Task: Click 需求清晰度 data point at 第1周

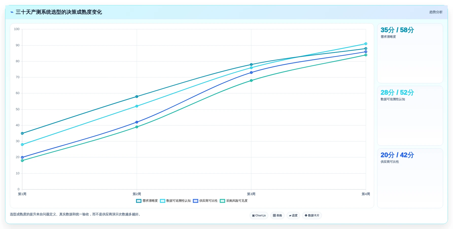Action: click(22, 133)
